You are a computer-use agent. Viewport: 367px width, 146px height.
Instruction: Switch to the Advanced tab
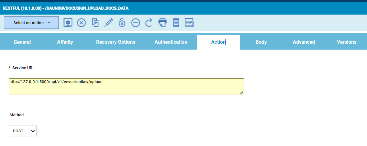(304, 42)
